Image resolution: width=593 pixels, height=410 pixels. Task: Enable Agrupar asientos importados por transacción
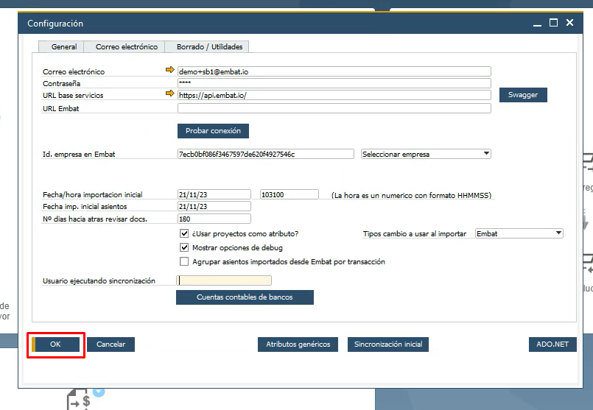pyautogui.click(x=184, y=262)
